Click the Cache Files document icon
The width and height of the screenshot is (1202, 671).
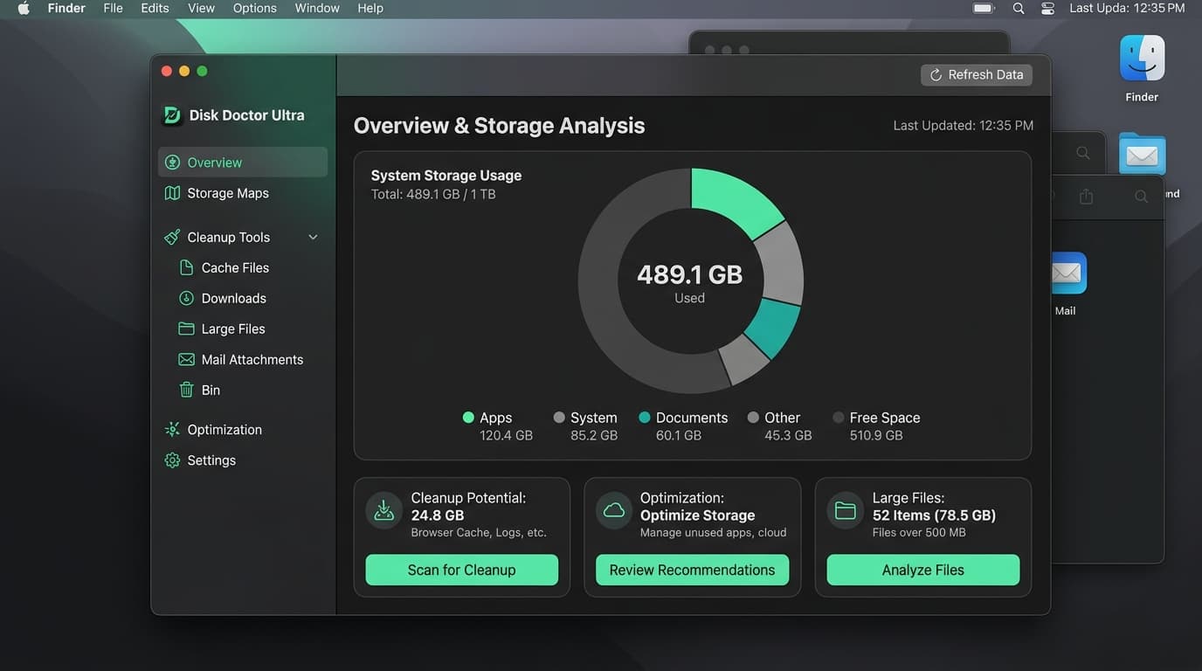coord(186,267)
